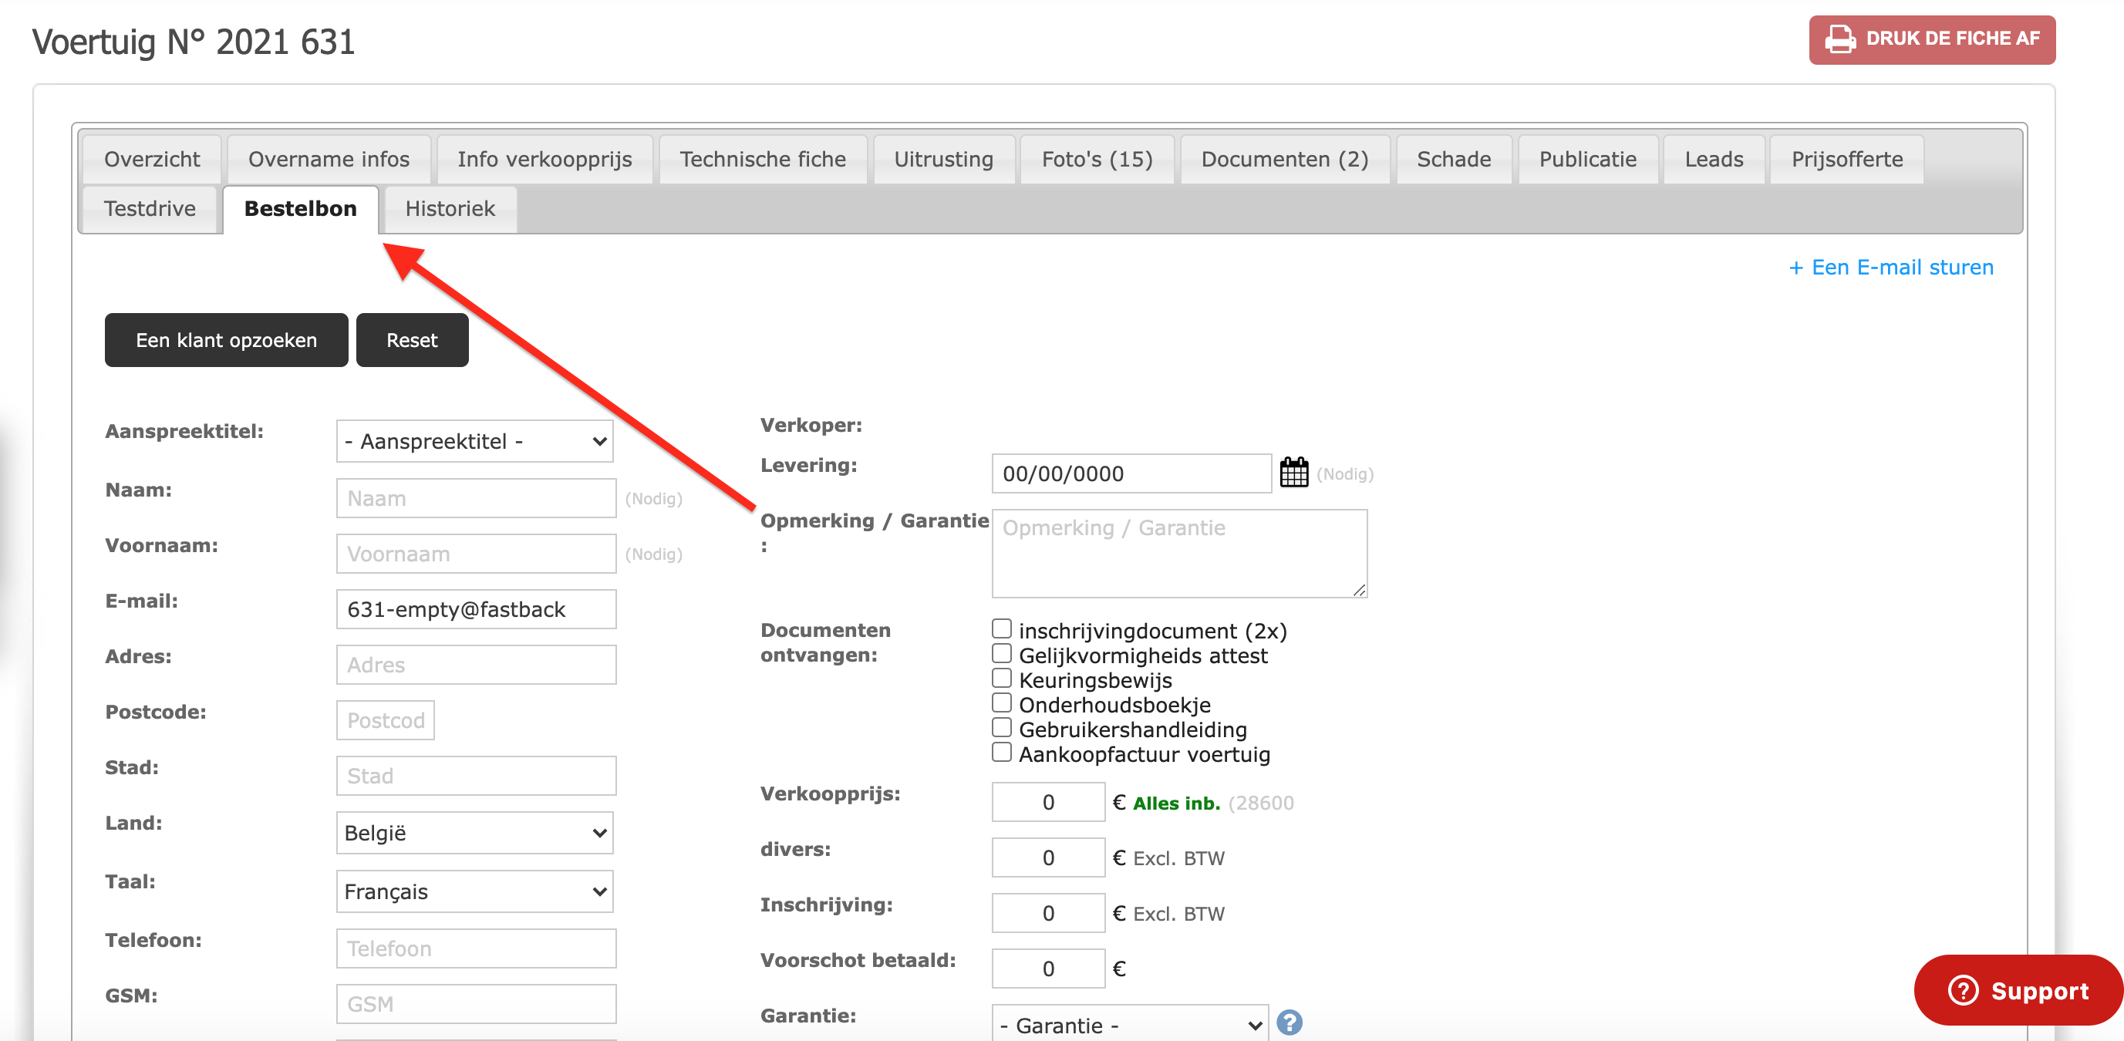
Task: Click the Adres input field
Action: [476, 665]
